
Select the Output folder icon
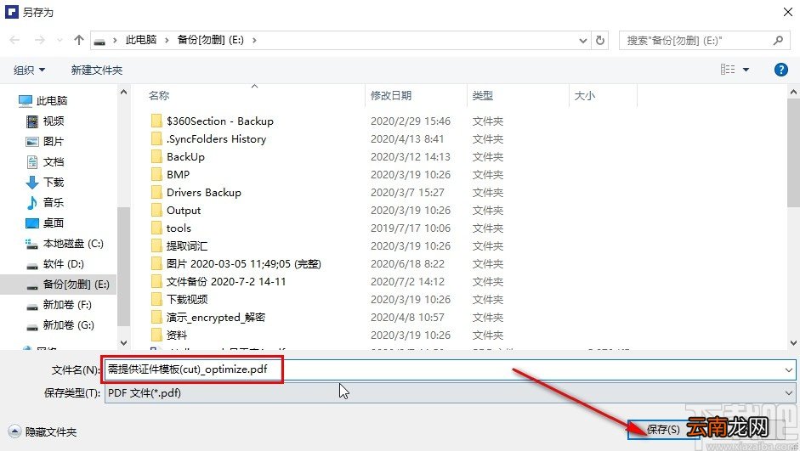(x=156, y=210)
